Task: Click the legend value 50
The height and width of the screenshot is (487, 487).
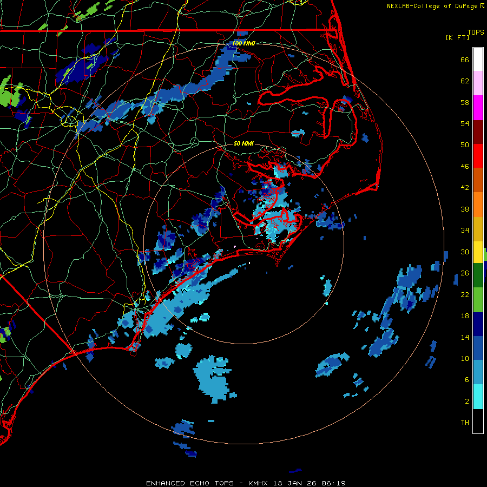Action: (x=465, y=145)
